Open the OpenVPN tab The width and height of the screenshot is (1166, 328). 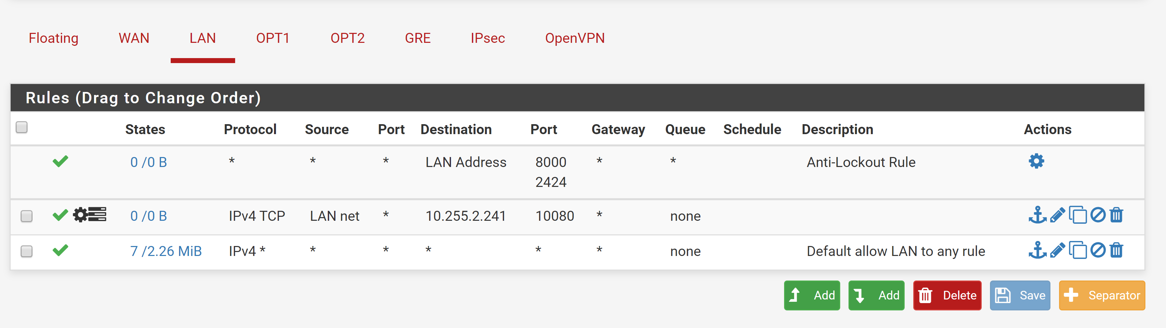(575, 39)
